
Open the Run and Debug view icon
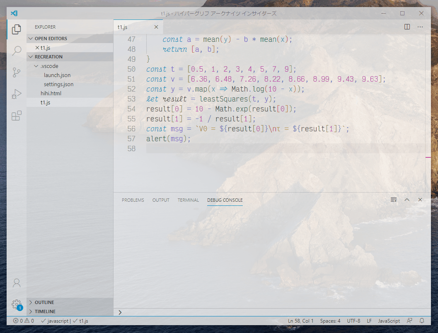pos(17,94)
